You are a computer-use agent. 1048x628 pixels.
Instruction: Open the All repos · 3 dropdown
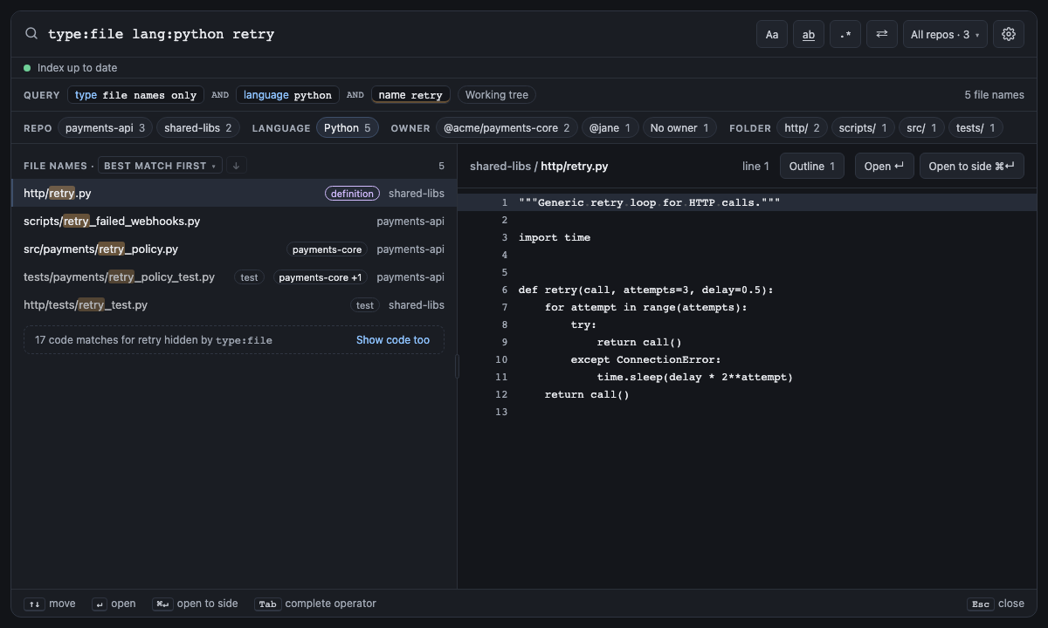(945, 34)
